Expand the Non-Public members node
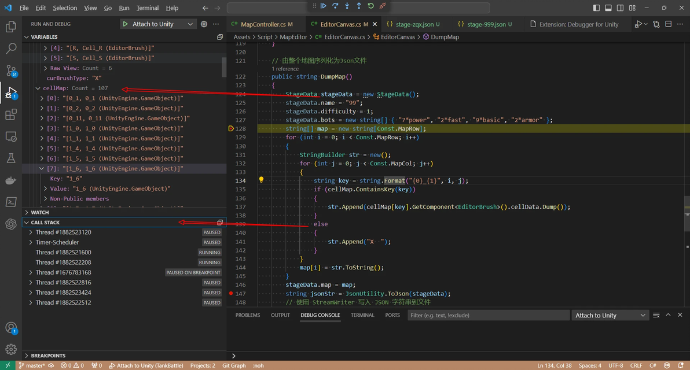 pyautogui.click(x=45, y=199)
